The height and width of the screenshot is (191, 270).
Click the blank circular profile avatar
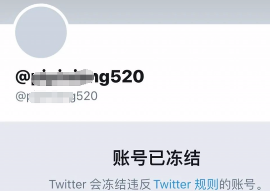click(41, 32)
